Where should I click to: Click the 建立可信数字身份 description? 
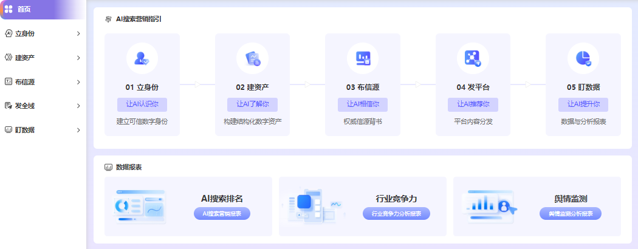(x=142, y=121)
